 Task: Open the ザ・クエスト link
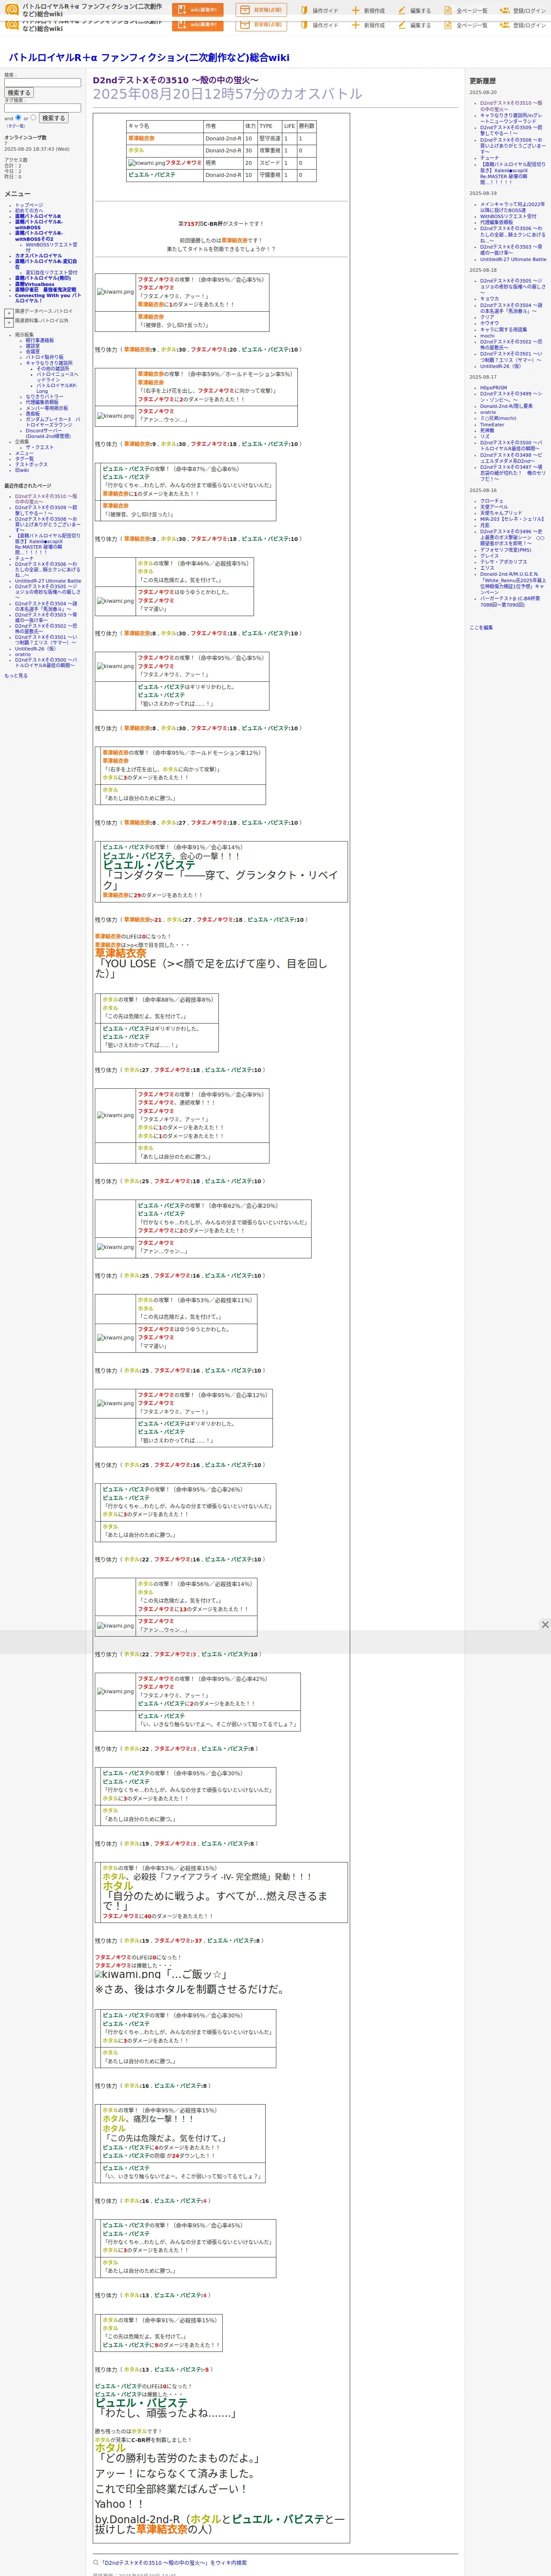(x=39, y=447)
